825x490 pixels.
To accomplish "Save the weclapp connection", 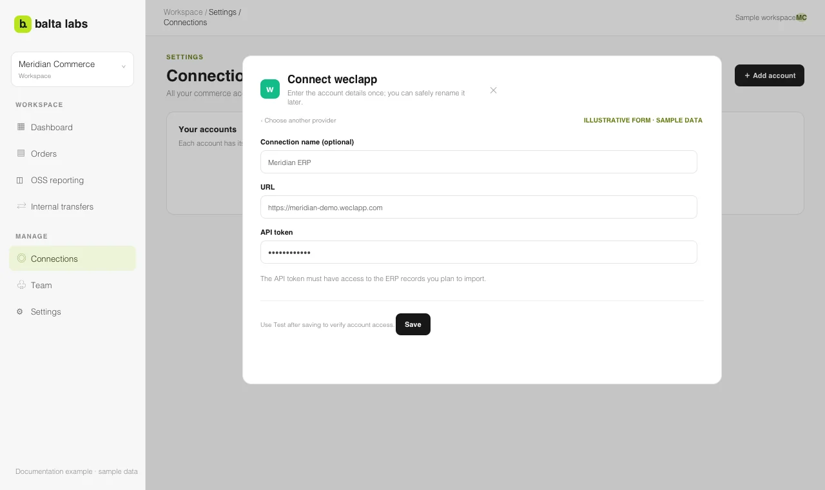I will coord(413,324).
